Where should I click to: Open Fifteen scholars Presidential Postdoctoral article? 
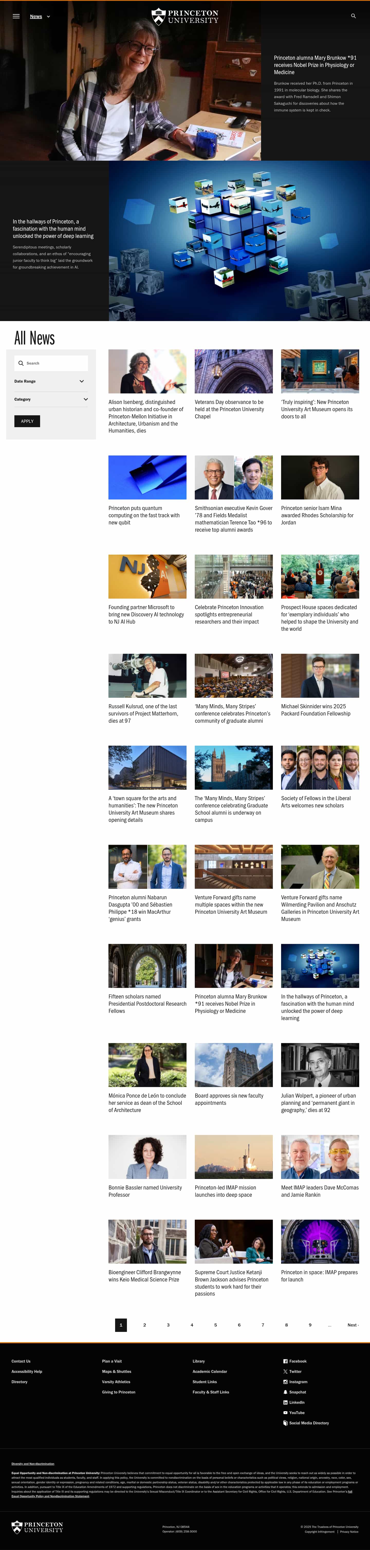click(147, 1004)
